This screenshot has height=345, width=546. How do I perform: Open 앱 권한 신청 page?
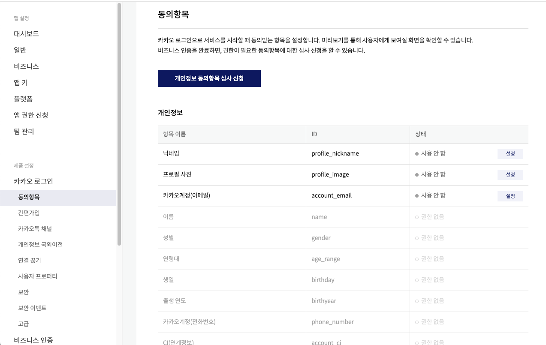31,115
